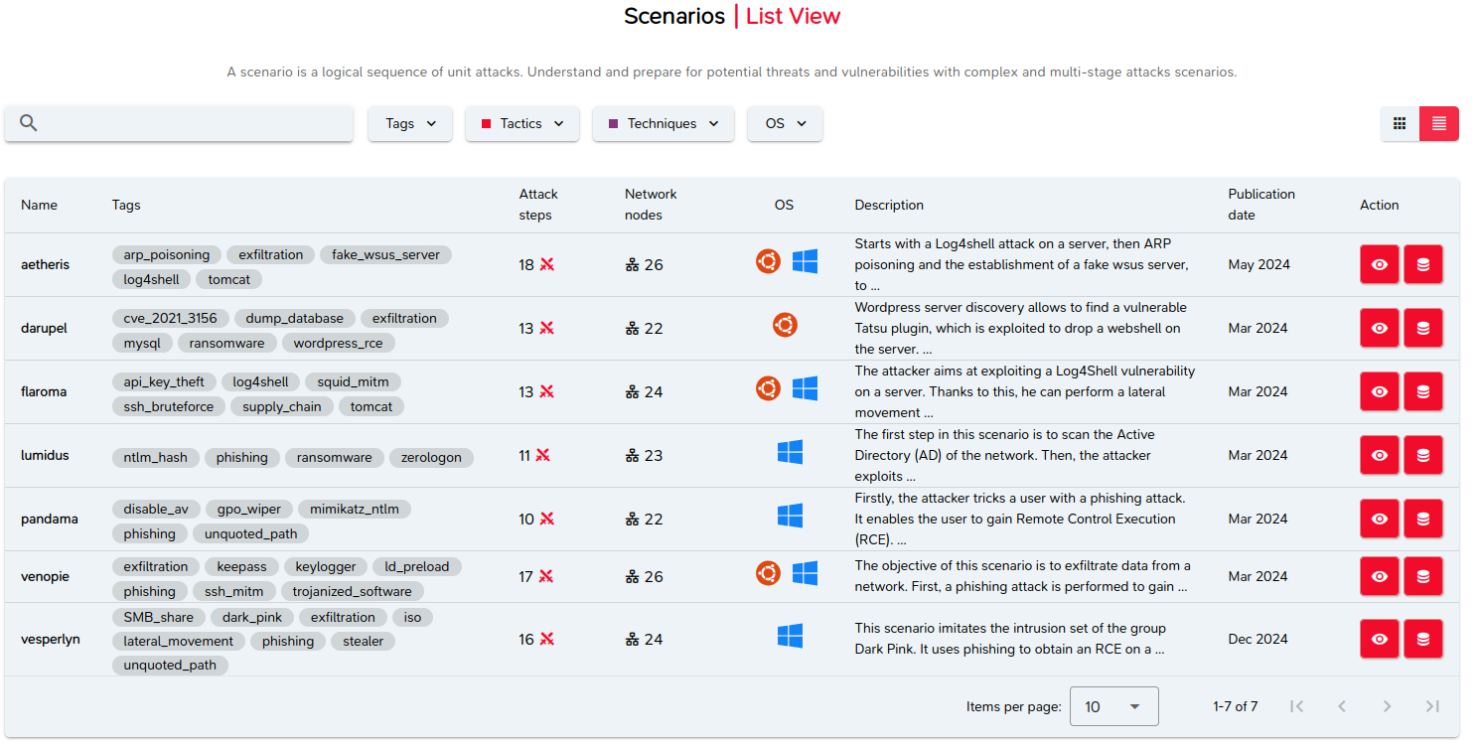Viewport: 1479px width, 748px height.
Task: Click the May 2024 publication date
Action: coord(1258,264)
